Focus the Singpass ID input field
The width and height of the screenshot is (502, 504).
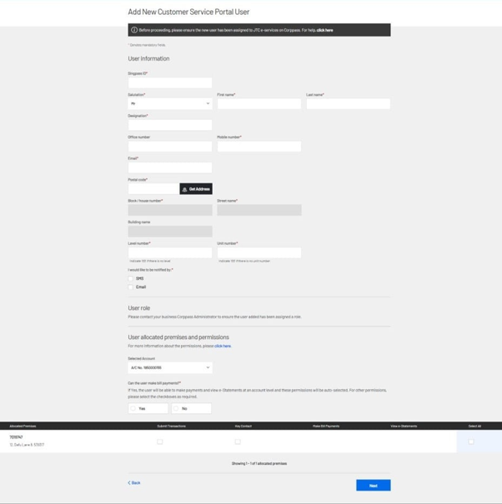point(170,82)
